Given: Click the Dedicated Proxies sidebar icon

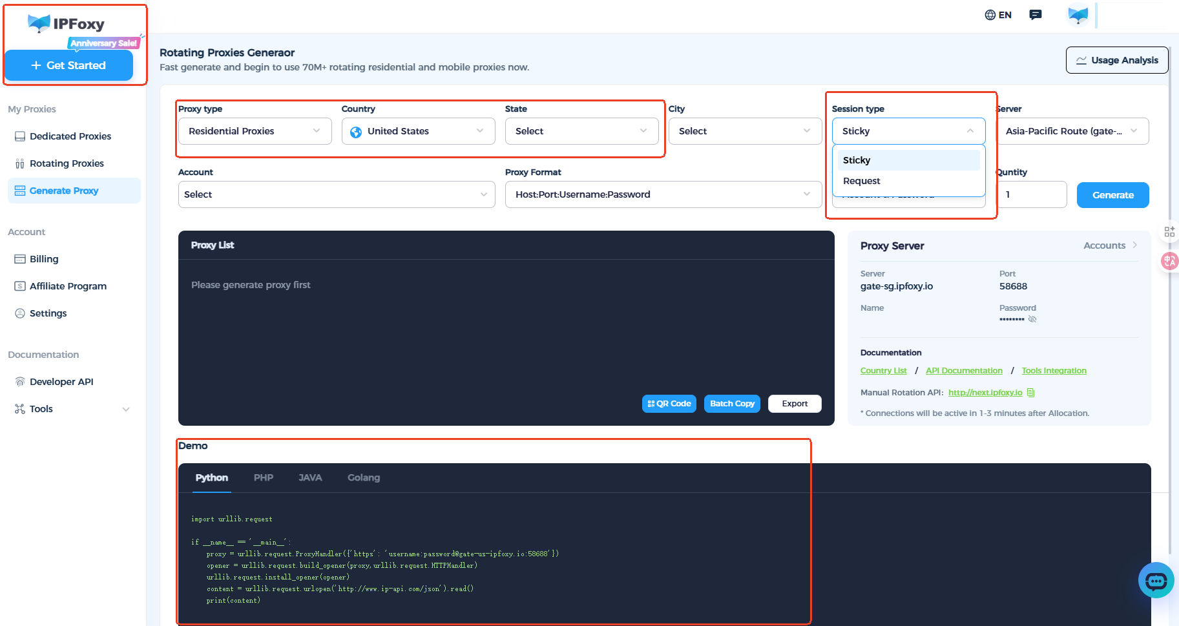Looking at the screenshot, I should (20, 136).
